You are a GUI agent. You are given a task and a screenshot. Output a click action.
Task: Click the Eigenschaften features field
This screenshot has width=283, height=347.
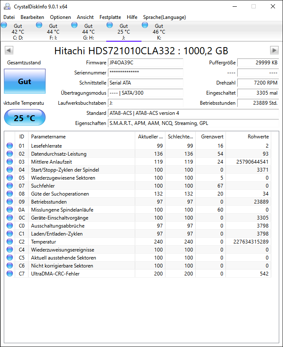point(194,123)
